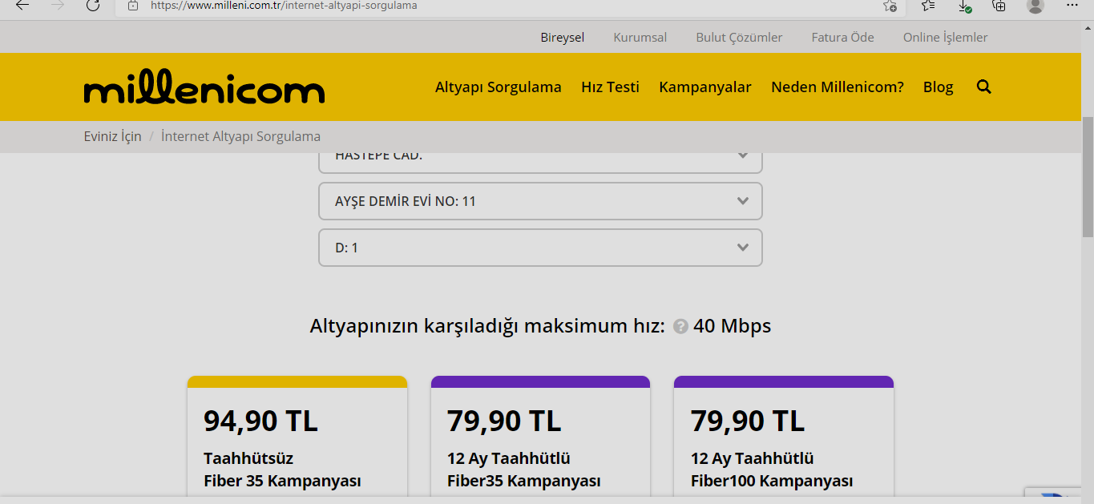Click the İnternet Altyapı Sorgulama breadcrumb
Viewport: 1094px width, 504px height.
tap(240, 136)
